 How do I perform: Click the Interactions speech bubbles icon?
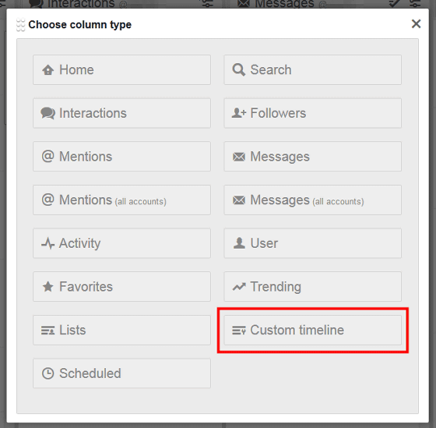(47, 113)
